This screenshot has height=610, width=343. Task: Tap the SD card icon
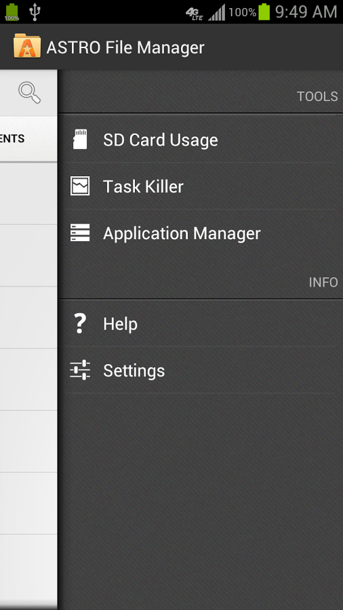point(80,139)
